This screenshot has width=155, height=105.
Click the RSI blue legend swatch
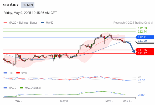pos(5,73)
